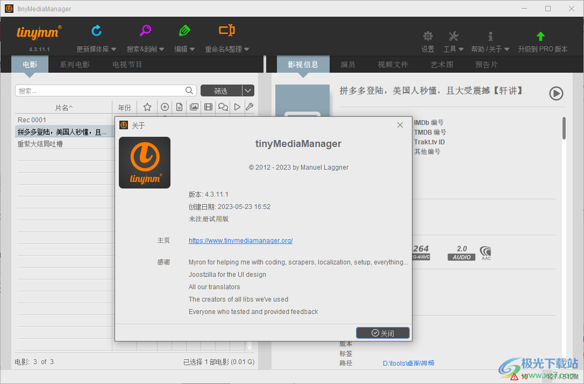The image size is (584, 384).
Task: Open settings via the gear icon
Action: click(428, 36)
